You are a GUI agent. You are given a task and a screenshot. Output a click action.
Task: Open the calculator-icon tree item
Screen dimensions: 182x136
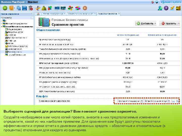coord(16,38)
